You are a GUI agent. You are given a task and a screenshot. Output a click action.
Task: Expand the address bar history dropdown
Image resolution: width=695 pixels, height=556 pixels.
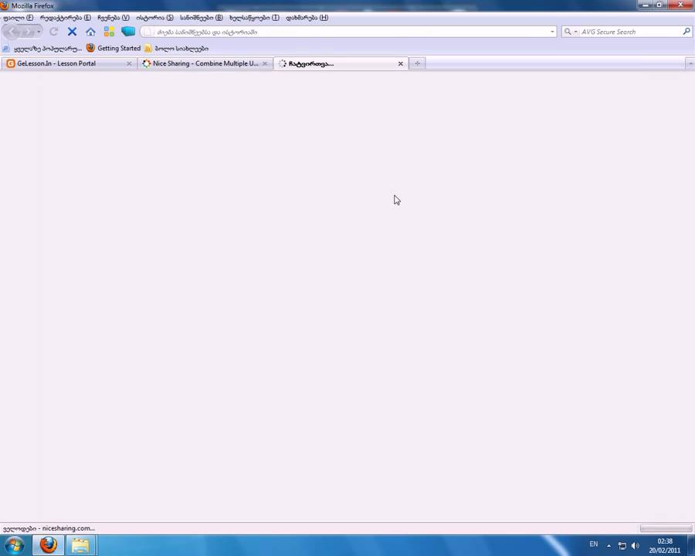point(552,32)
